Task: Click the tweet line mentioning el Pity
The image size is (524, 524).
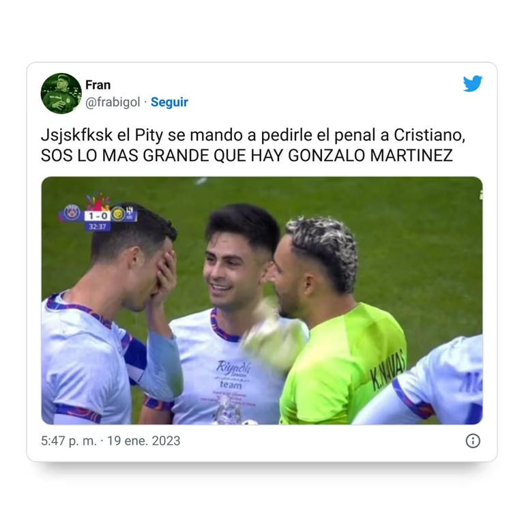Action: coord(253,135)
